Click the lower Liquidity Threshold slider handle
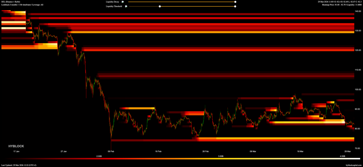The width and height of the screenshot is (363, 167). tap(160, 6)
